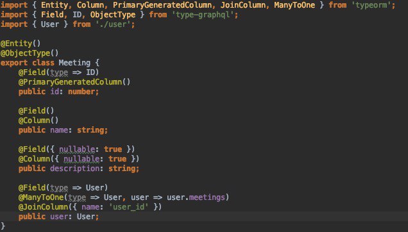The height and width of the screenshot is (232, 408).
Task: Click the export keyword before class
Action: [13, 63]
